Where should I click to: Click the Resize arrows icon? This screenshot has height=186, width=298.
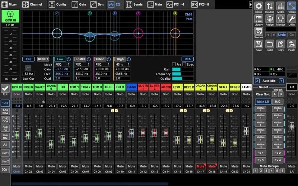point(292,6)
